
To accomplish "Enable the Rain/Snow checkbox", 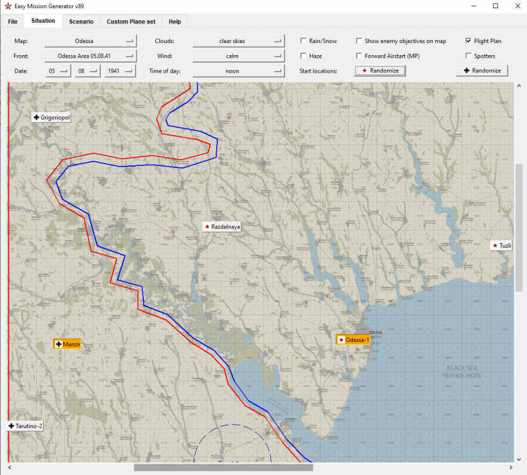I will [x=304, y=41].
